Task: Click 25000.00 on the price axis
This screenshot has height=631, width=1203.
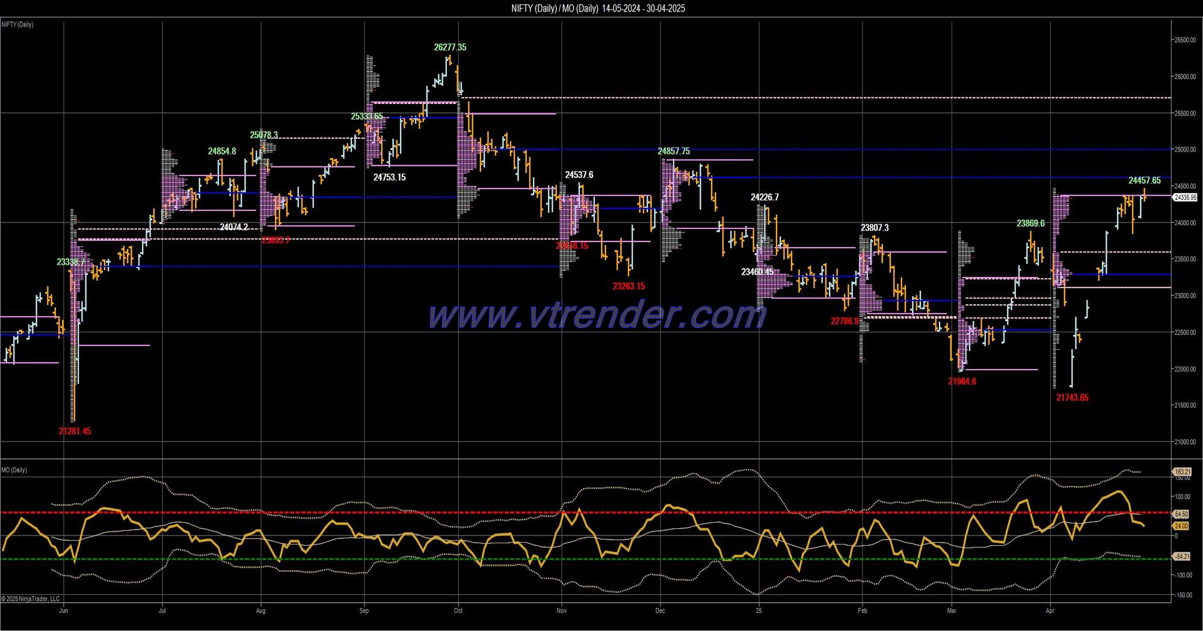Action: (1185, 150)
